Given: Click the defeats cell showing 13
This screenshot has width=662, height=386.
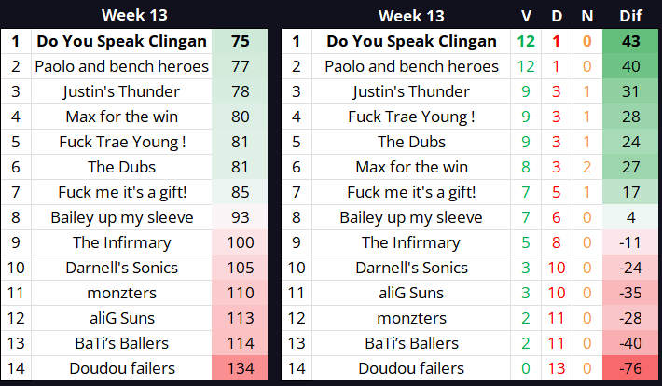Looking at the screenshot, I should (557, 368).
